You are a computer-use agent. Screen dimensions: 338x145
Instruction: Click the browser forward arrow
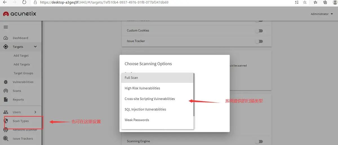pos(15,2)
